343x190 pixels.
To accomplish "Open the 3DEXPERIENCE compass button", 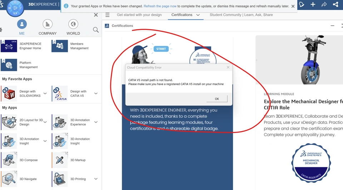I will coord(15,8).
